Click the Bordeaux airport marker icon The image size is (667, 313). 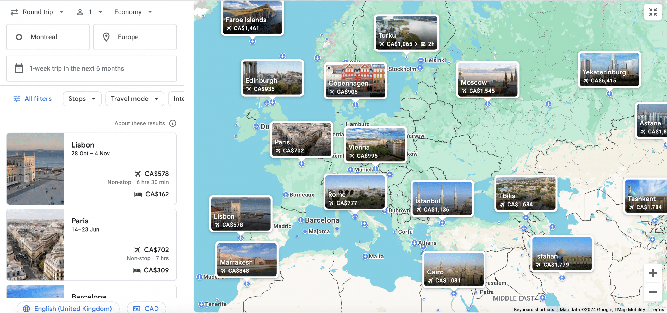[286, 195]
